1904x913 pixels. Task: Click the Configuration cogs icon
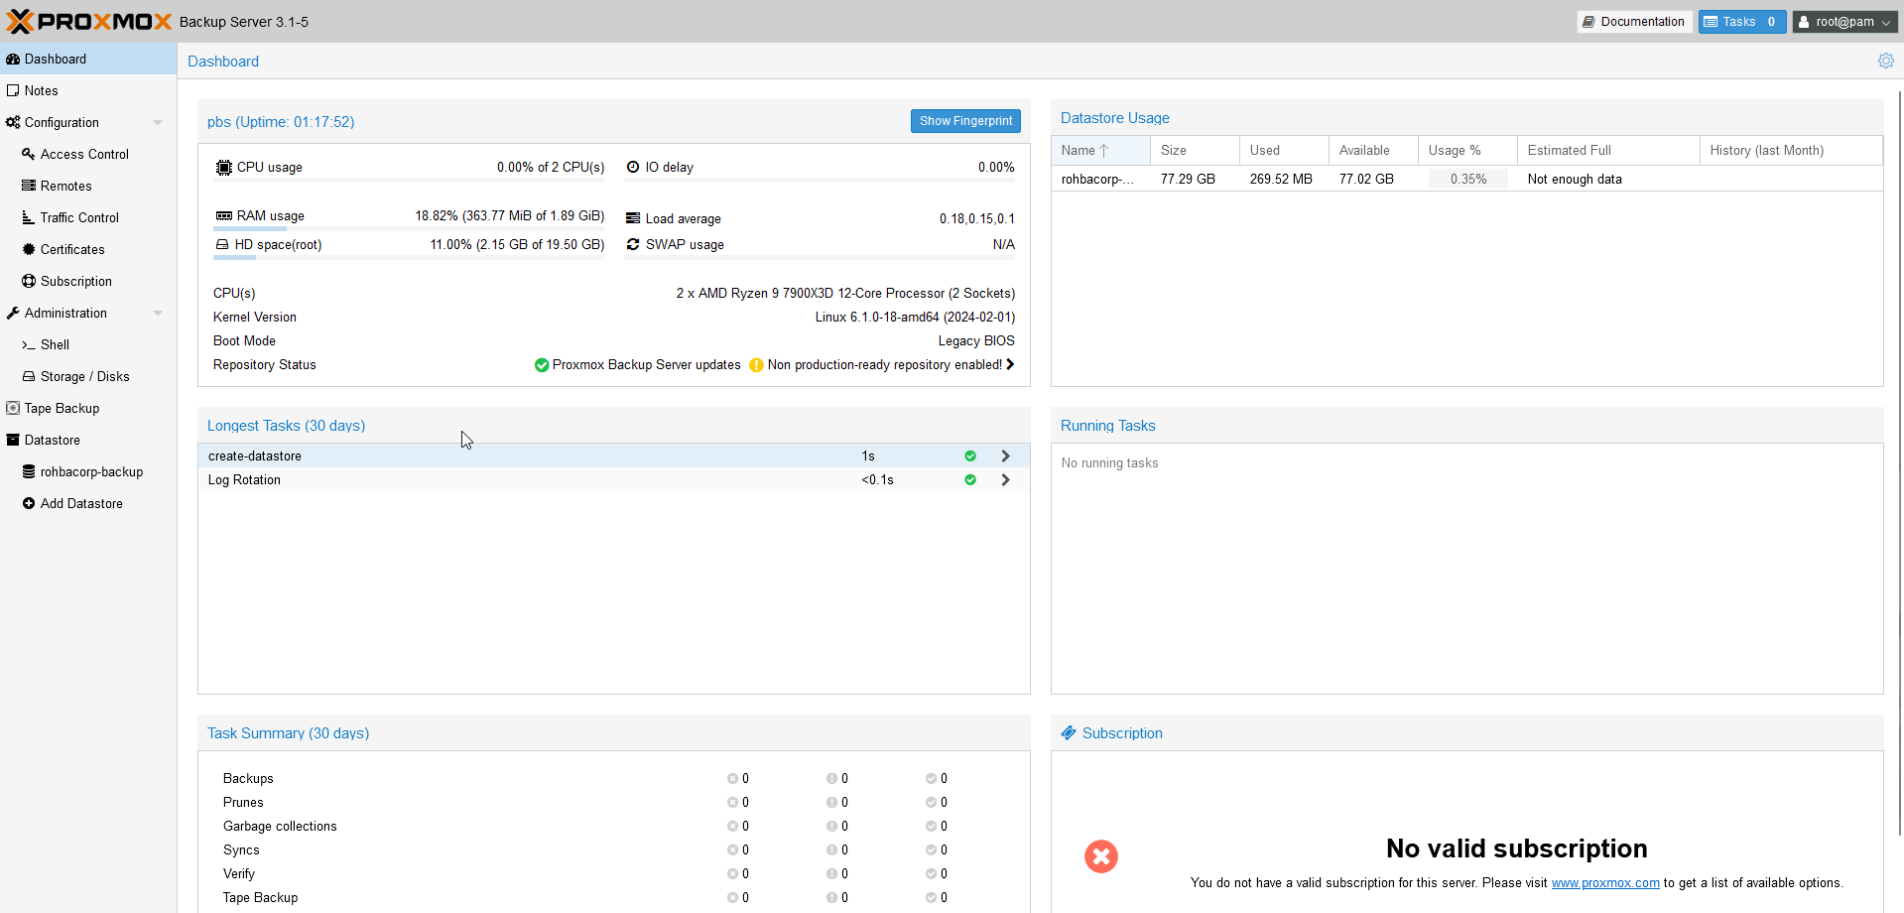point(13,122)
